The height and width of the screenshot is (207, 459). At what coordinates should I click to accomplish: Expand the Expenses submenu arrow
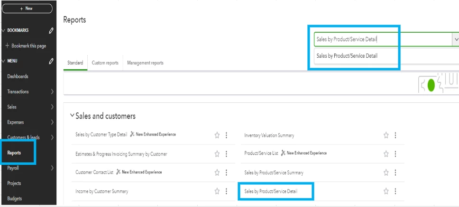click(52, 122)
